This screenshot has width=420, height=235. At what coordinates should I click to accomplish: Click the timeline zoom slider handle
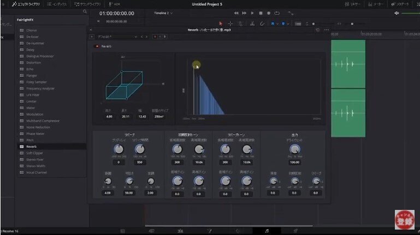(x=352, y=24)
